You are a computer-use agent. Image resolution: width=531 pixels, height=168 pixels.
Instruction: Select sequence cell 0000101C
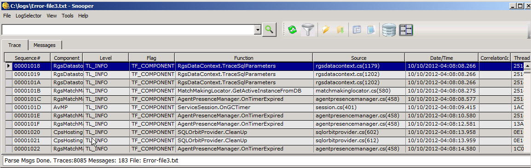(31, 99)
